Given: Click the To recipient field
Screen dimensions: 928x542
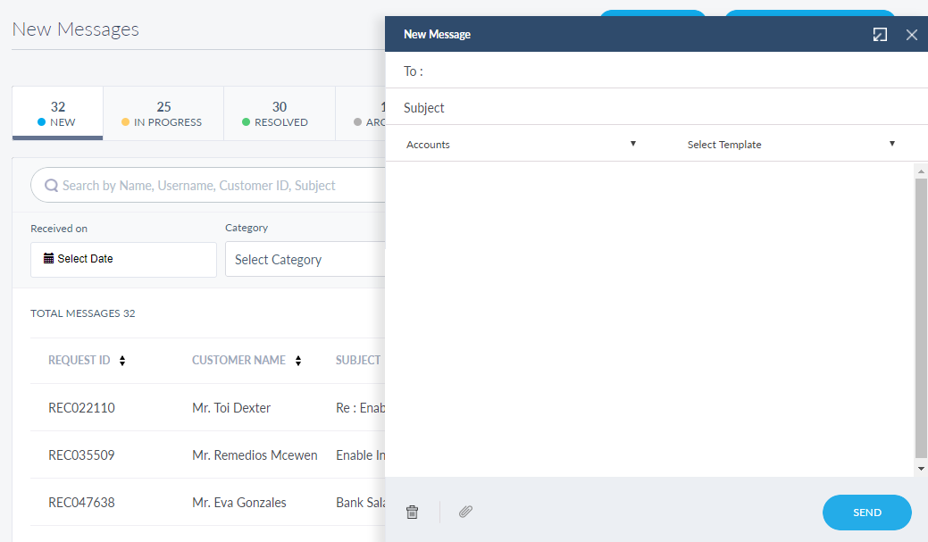Looking at the screenshot, I should [670, 71].
